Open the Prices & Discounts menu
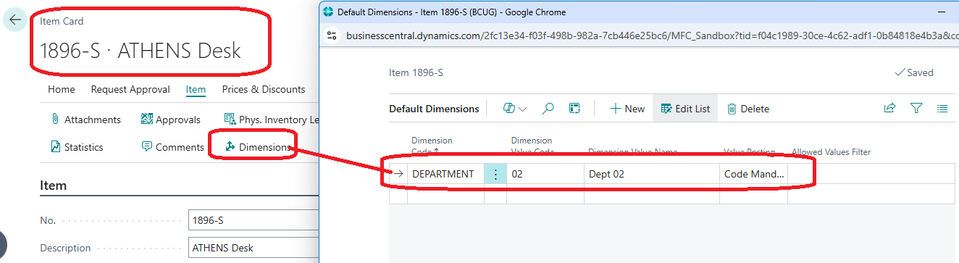This screenshot has width=959, height=263. click(x=264, y=89)
